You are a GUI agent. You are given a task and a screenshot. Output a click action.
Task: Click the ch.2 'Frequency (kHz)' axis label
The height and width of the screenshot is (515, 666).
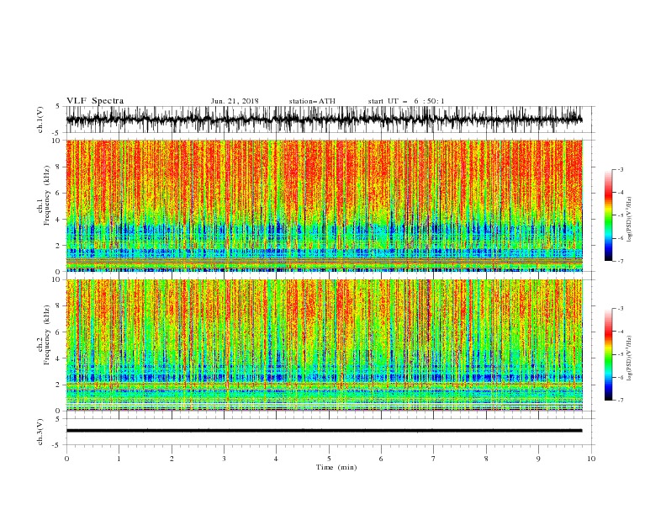click(x=47, y=335)
